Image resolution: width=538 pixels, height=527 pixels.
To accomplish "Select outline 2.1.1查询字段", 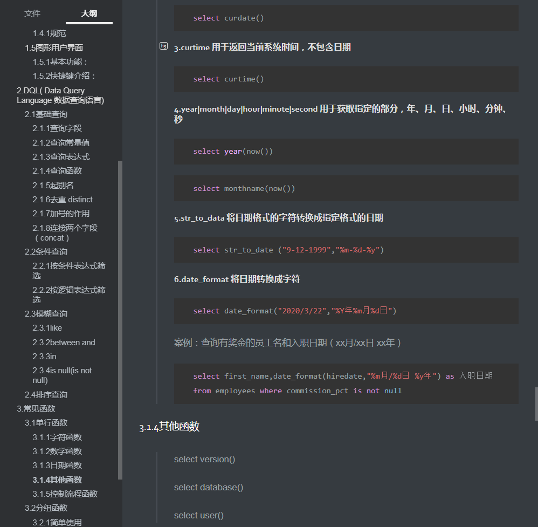I will [57, 128].
